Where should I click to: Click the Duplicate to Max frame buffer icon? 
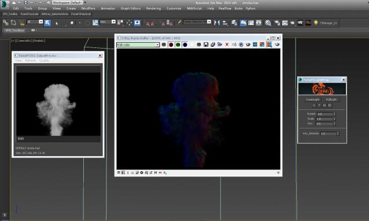(x=234, y=45)
